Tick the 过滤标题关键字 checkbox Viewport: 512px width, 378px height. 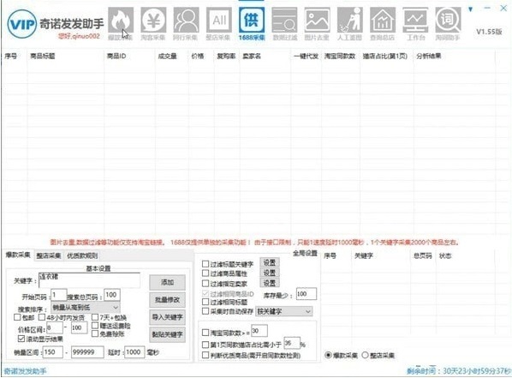pos(205,263)
